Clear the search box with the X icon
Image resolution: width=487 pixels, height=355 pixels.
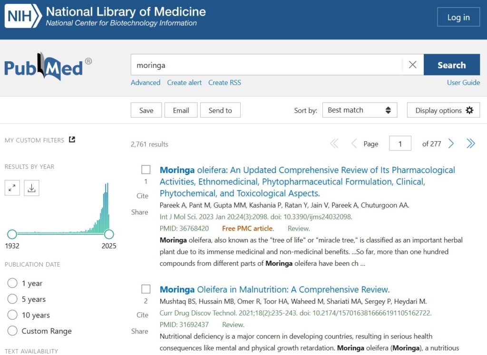[412, 65]
